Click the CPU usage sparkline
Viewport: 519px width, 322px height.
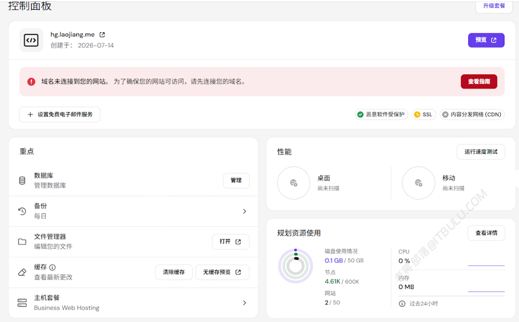click(x=486, y=265)
